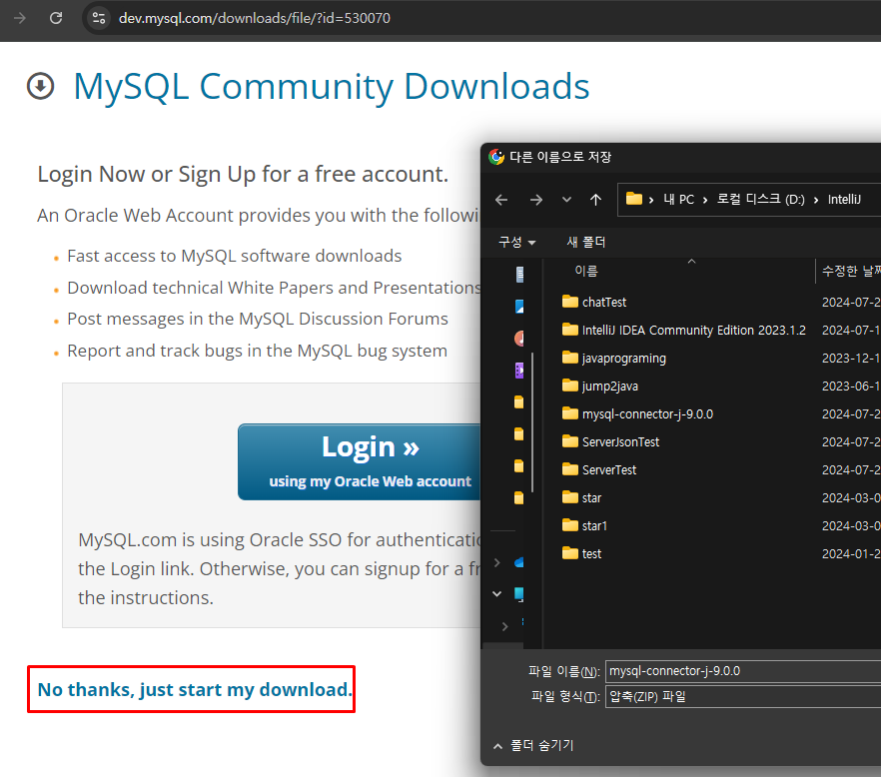Click the documents icon in navigation pane
This screenshot has width=881, height=777.
519,275
